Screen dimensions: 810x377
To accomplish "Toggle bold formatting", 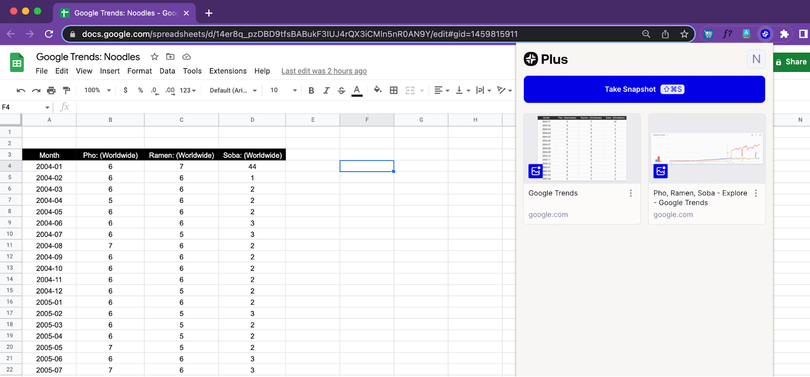I will click(x=311, y=90).
